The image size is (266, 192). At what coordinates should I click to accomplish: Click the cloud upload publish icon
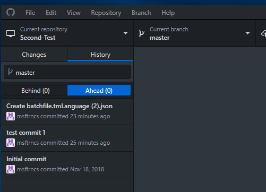click(x=263, y=33)
